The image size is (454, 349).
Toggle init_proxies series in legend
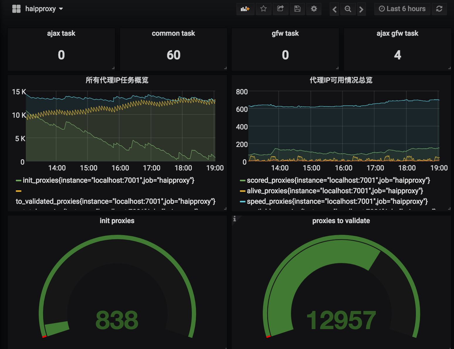click(109, 180)
